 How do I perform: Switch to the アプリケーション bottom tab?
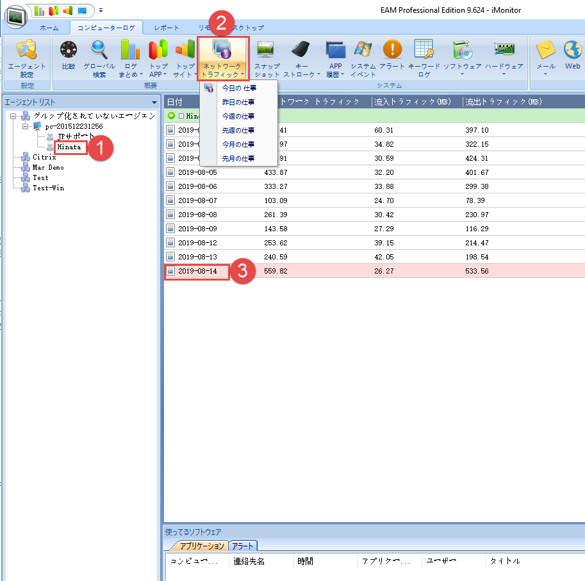click(201, 546)
